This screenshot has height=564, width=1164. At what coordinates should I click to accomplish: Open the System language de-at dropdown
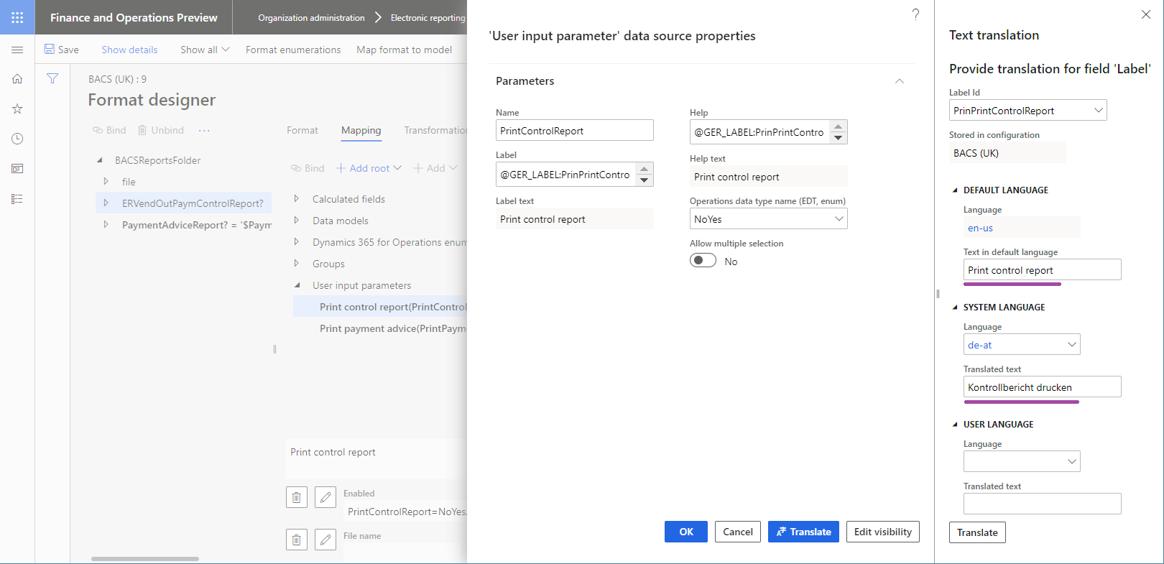tap(1071, 344)
